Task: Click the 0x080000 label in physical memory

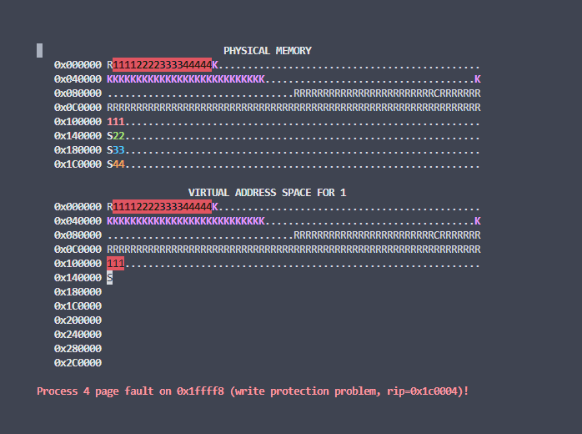Action: tap(78, 93)
